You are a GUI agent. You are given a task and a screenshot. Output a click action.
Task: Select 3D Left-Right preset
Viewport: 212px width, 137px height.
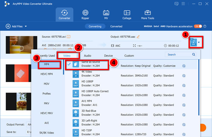point(131,123)
